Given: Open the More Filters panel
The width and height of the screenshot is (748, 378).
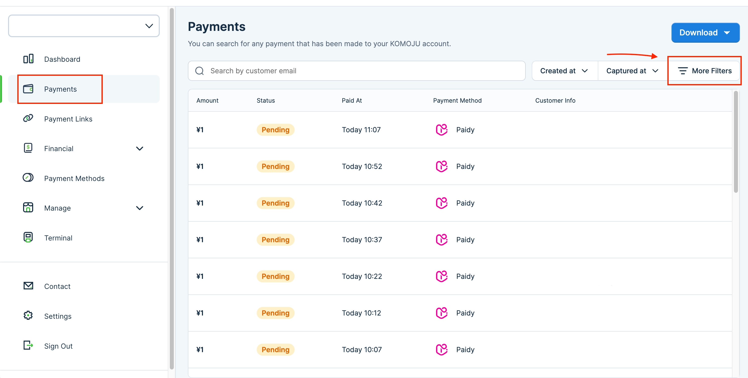Looking at the screenshot, I should [704, 71].
